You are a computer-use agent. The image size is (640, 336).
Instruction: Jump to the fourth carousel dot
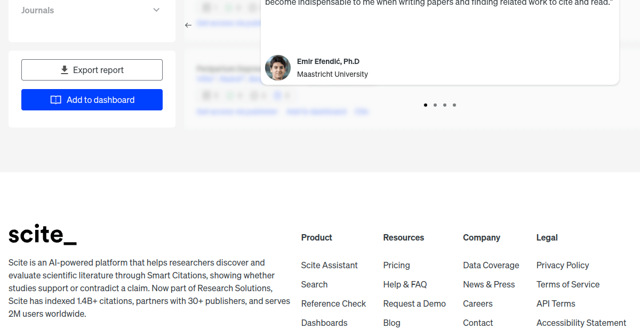[x=454, y=105]
